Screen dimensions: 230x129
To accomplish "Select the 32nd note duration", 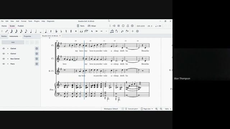I will coord(17,31).
